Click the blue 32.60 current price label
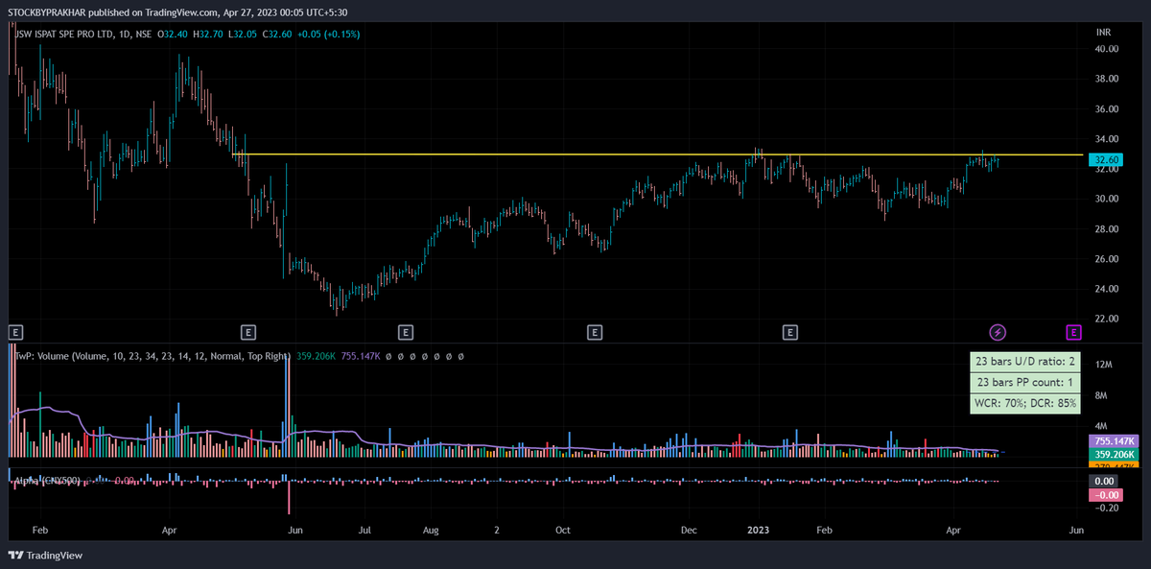This screenshot has height=569, width=1151. click(x=1108, y=160)
